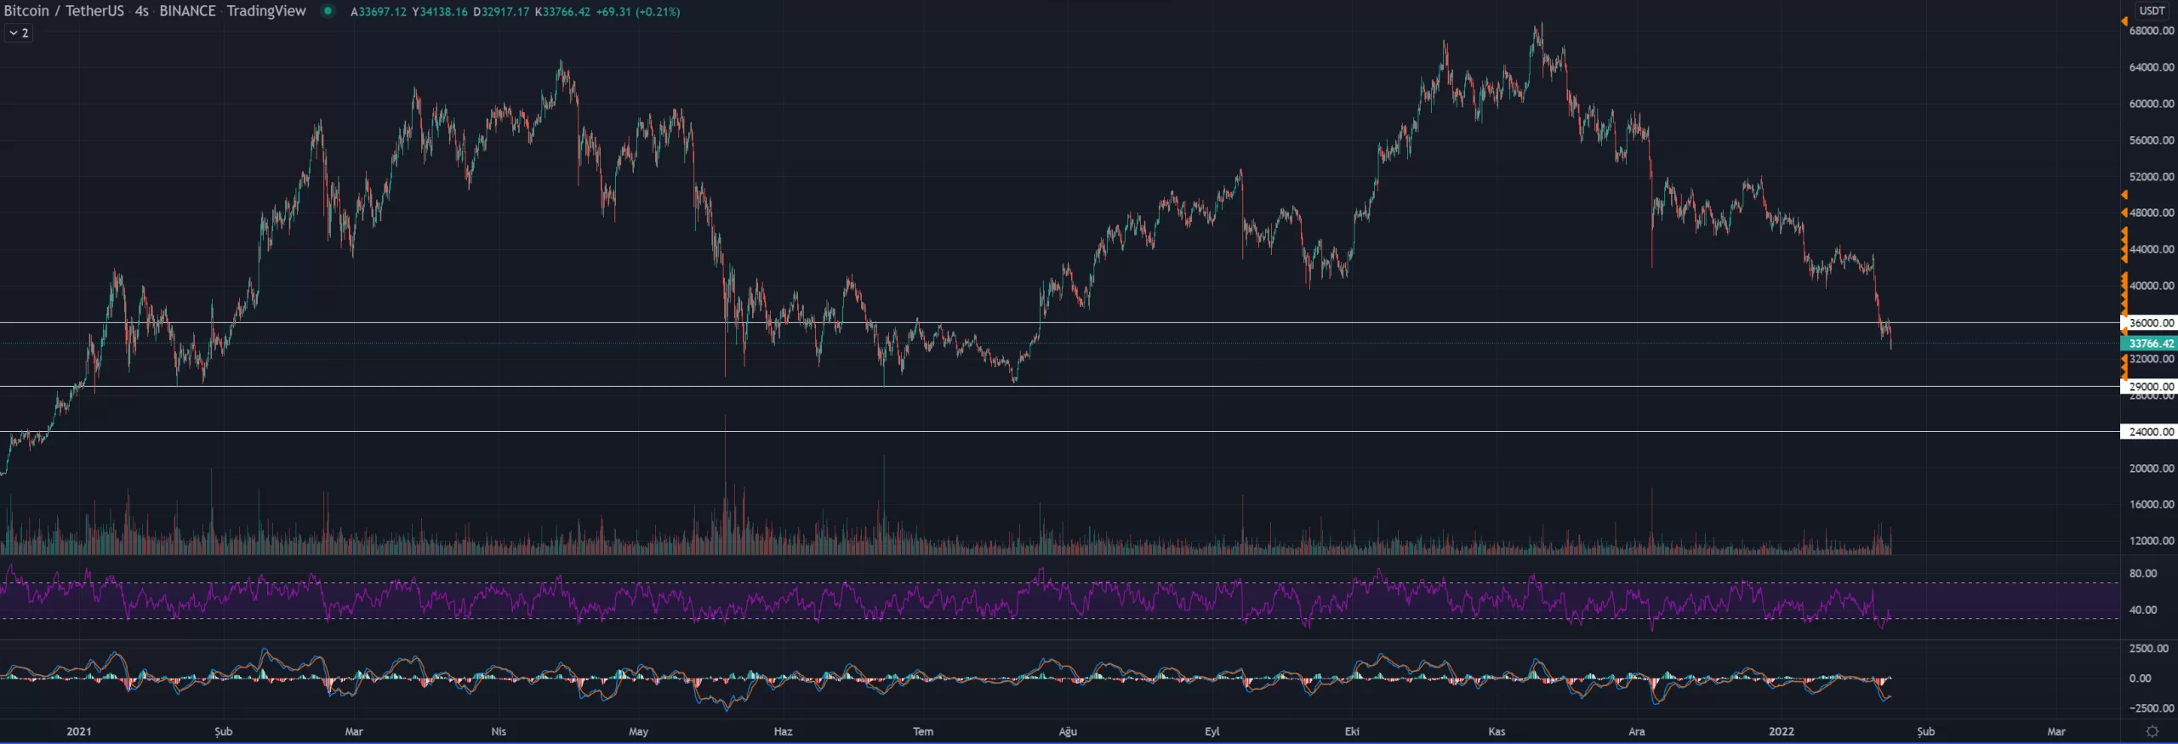
Task: Click the 2022 label on the time axis
Action: click(1781, 731)
